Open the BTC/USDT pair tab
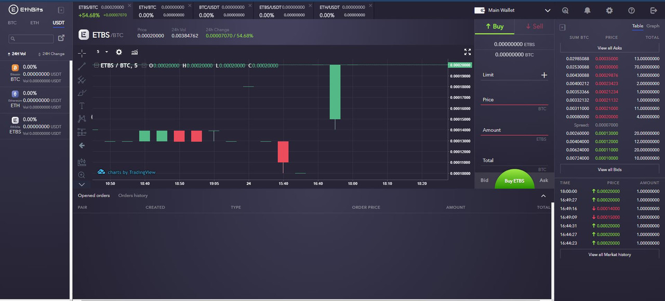Screen dimensions: 665x301 (x=223, y=11)
